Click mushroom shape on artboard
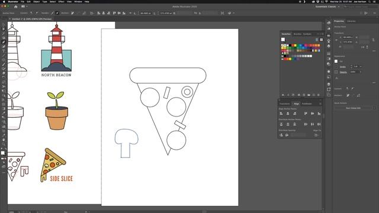Viewport: 379px width, 213px height. [x=126, y=143]
